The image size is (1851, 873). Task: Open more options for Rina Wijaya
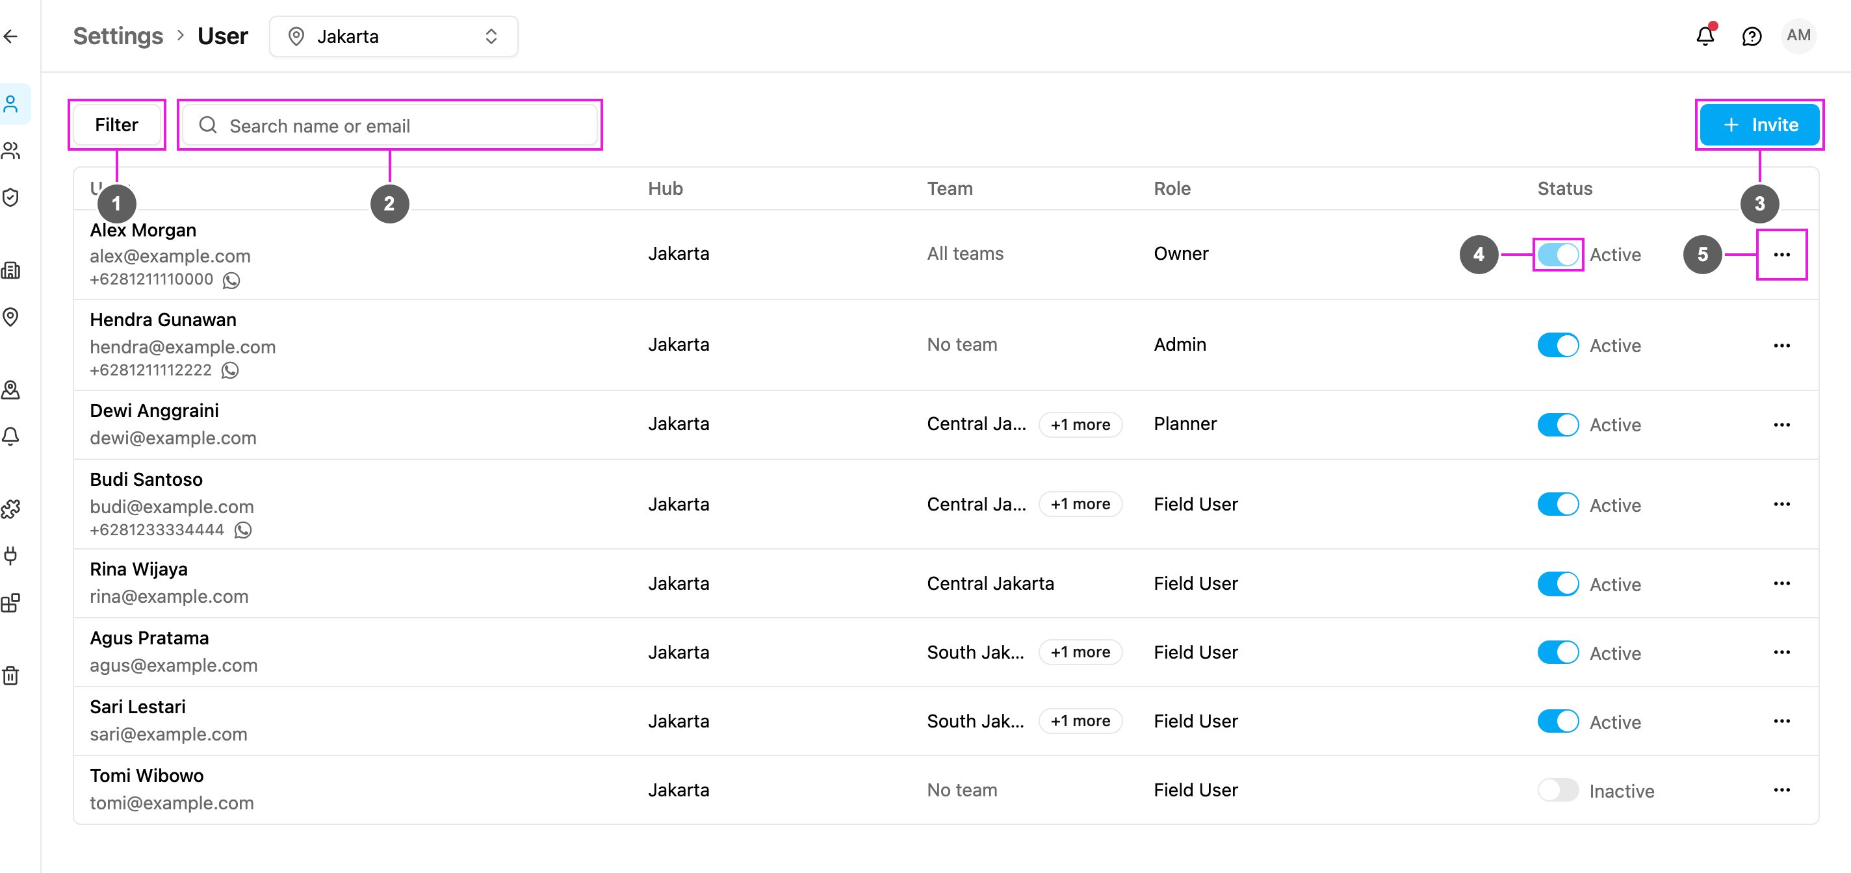(1781, 583)
